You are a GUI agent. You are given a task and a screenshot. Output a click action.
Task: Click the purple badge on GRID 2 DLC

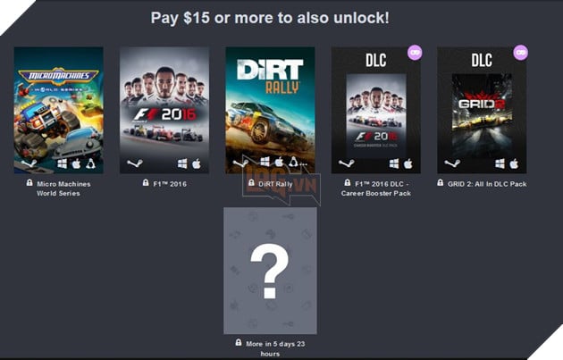click(521, 53)
